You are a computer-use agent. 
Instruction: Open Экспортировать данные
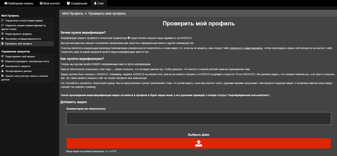click(27, 71)
